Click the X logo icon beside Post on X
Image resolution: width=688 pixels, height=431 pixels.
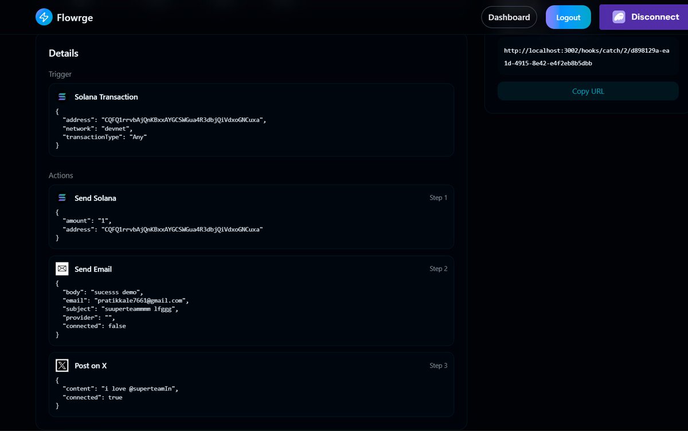(62, 366)
